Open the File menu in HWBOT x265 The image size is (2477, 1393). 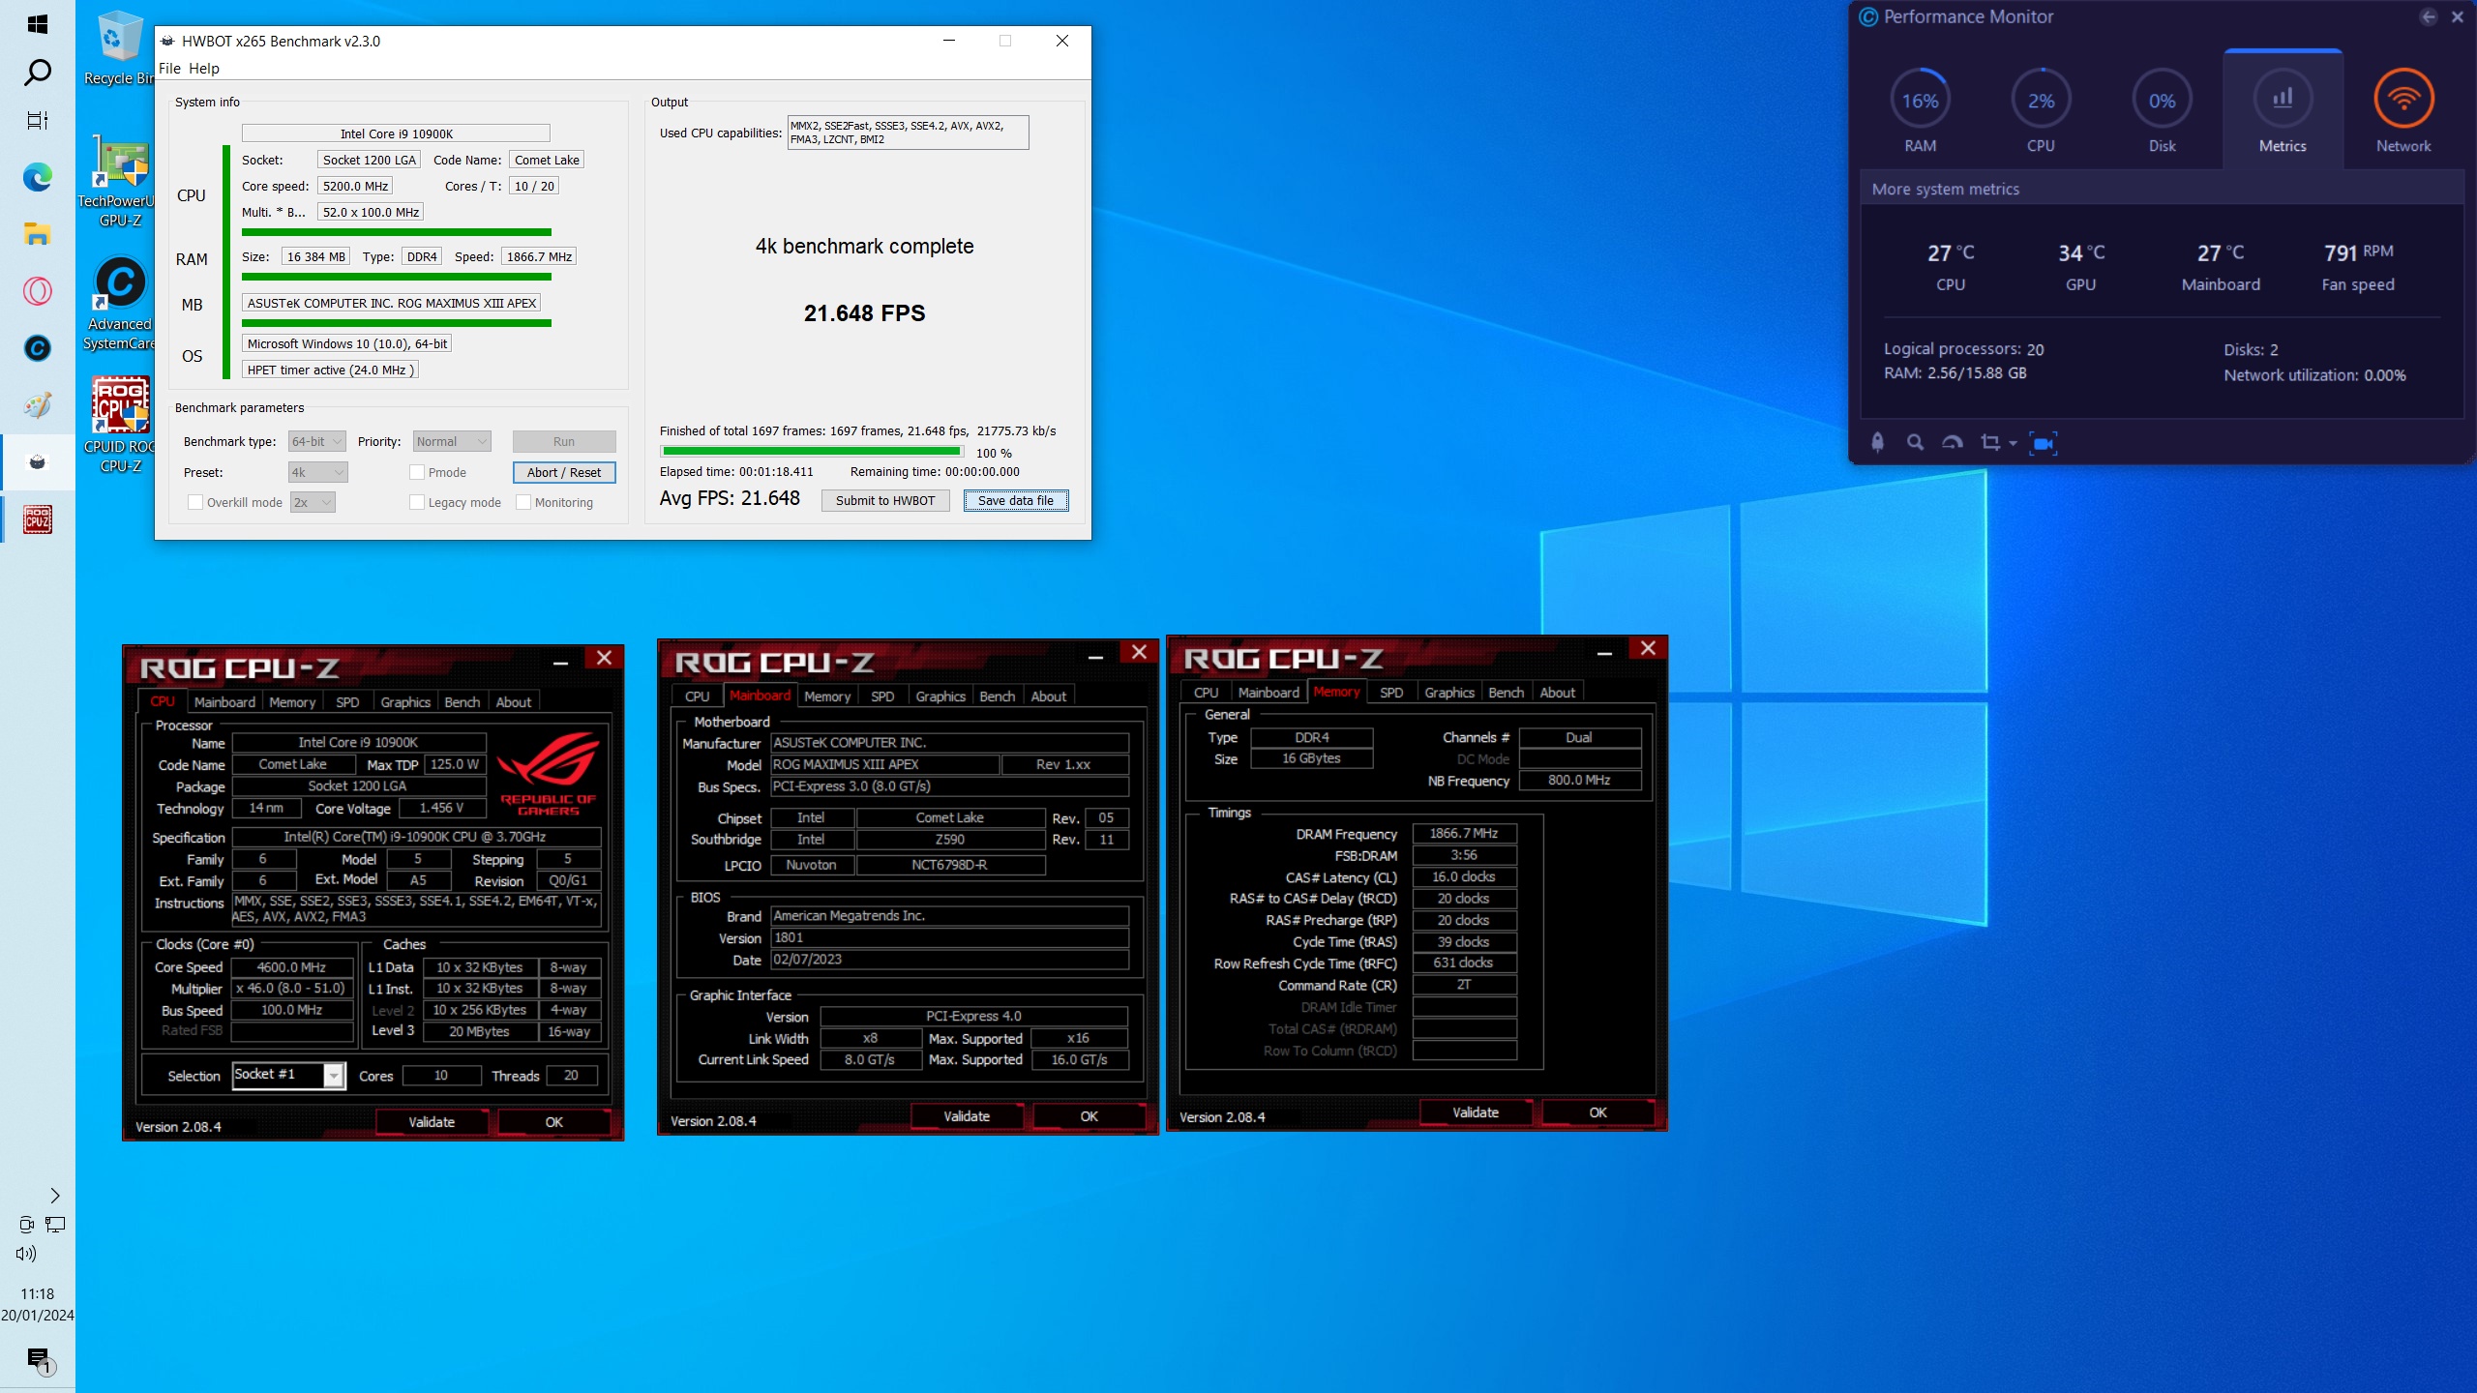pos(169,68)
